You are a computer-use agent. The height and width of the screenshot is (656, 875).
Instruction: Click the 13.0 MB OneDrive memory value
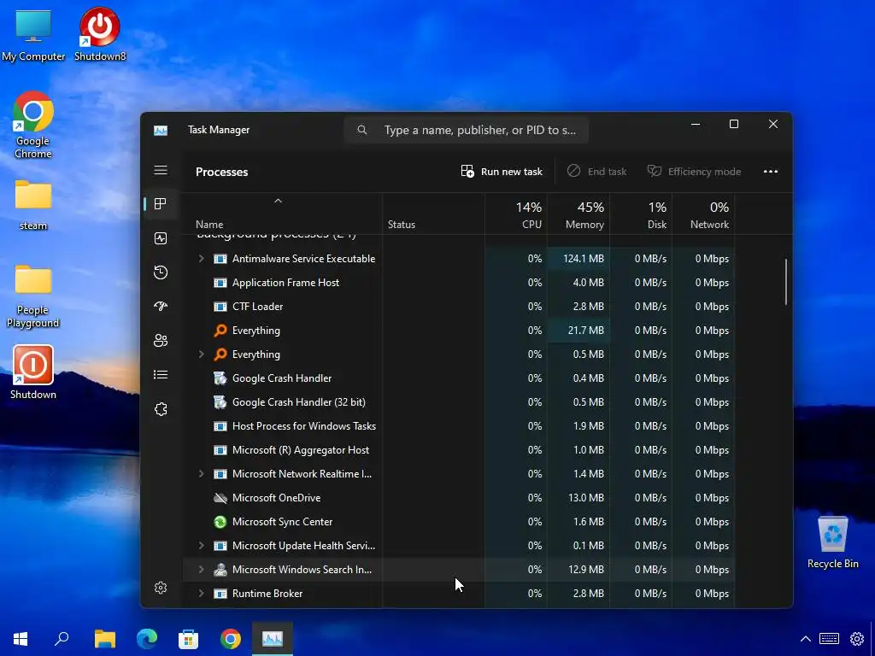coord(586,498)
